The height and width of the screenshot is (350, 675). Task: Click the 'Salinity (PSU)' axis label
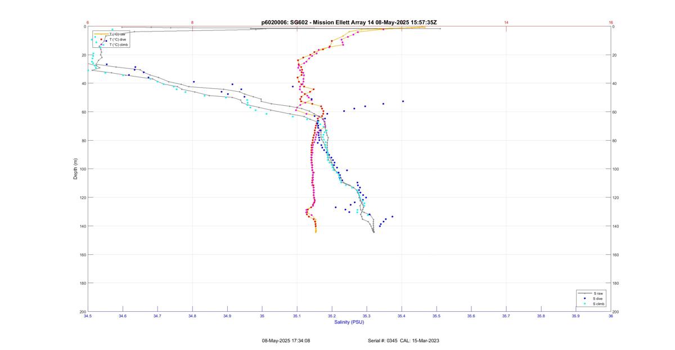click(349, 322)
